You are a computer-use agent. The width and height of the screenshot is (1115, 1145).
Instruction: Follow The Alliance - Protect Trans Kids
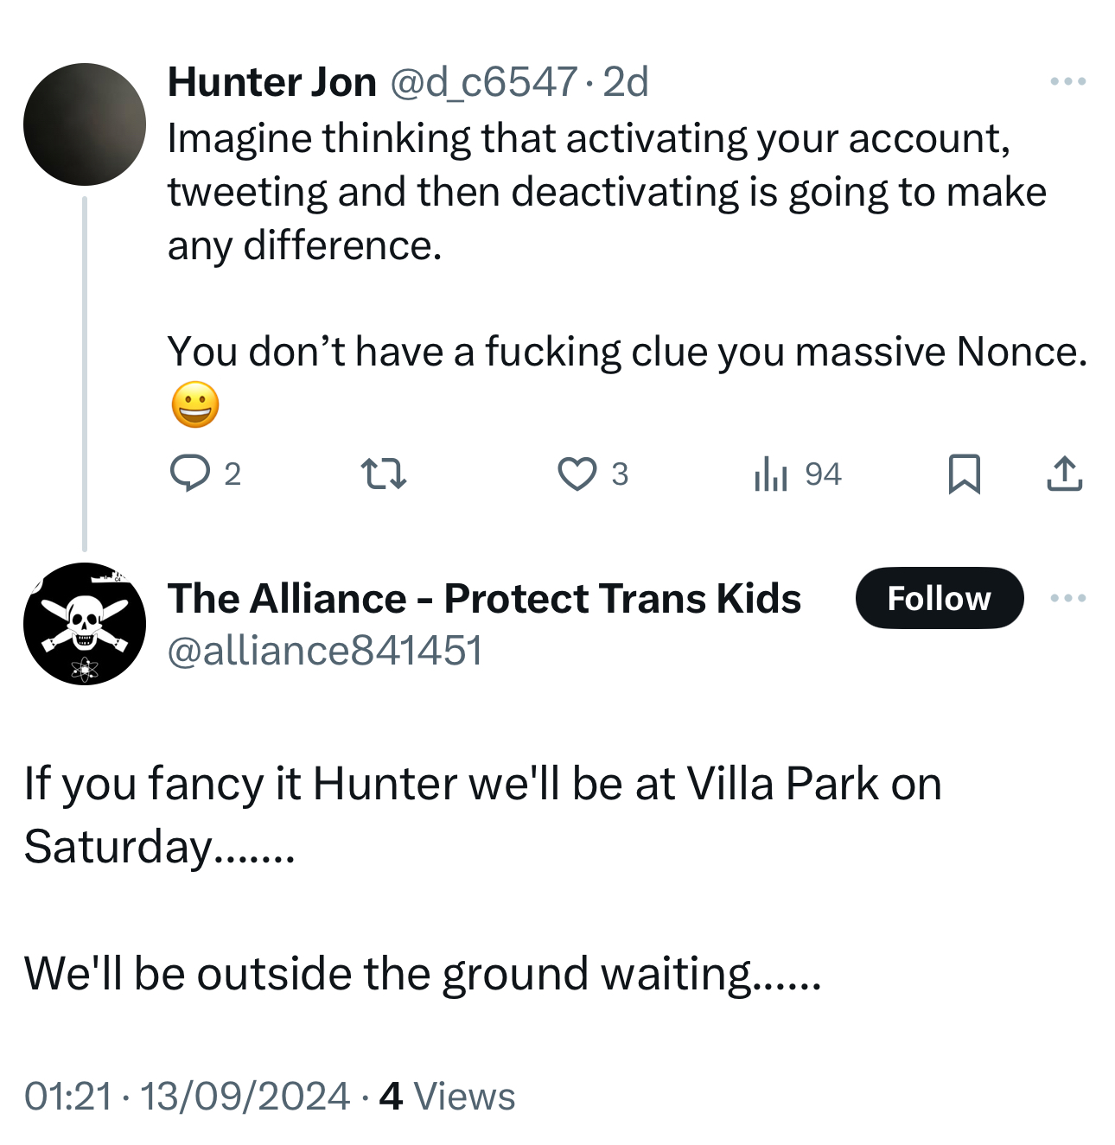939,598
